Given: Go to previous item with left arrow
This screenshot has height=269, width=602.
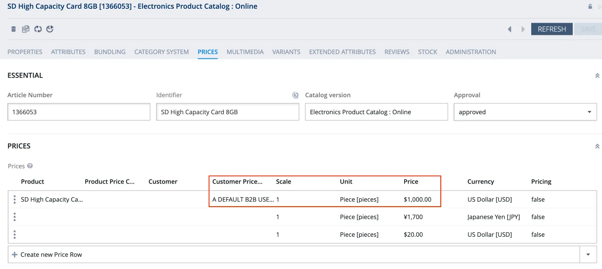Looking at the screenshot, I should [x=509, y=29].
